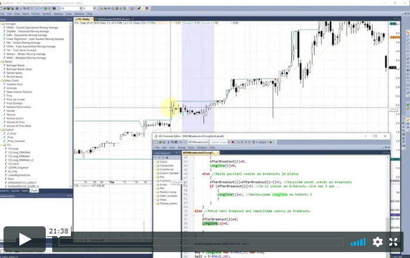Screen dimensions: 410x258
Task: Click the Apply button in AFL editor toolbar
Action: tap(262, 142)
